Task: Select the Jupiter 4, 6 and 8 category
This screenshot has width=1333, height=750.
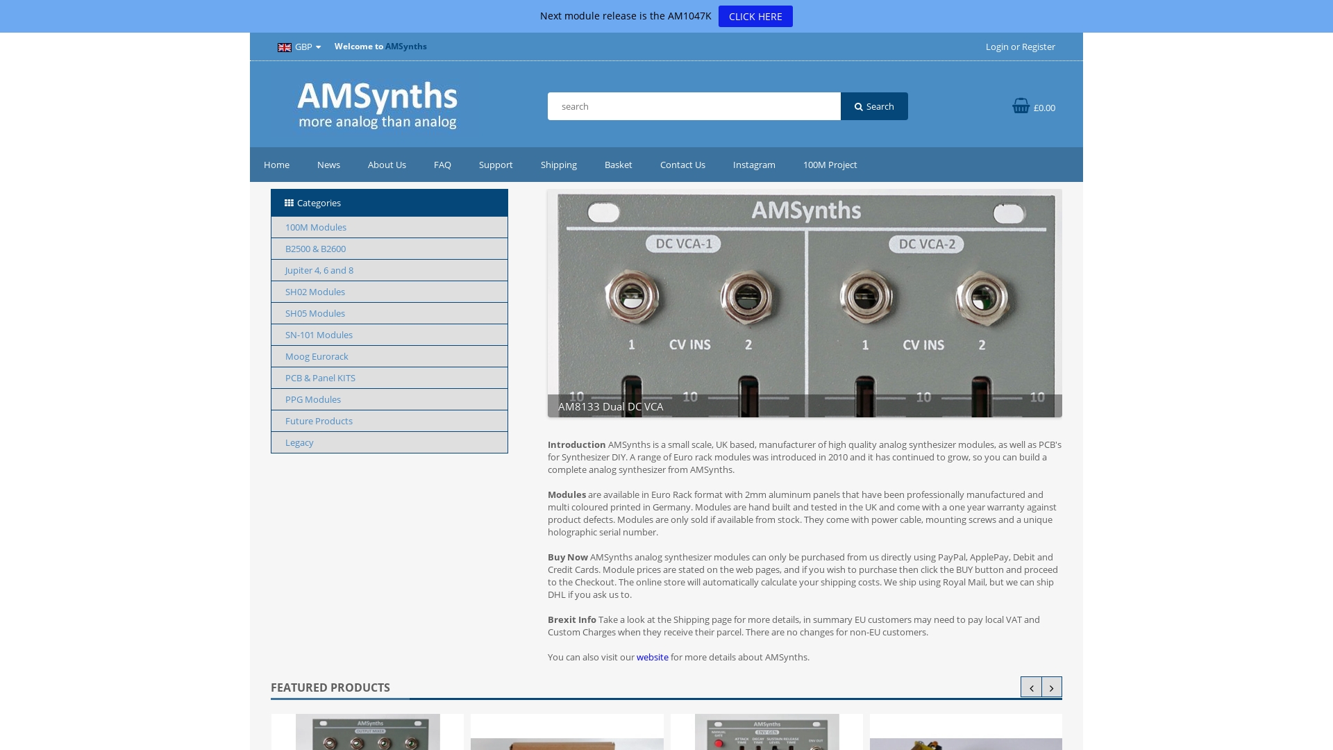Action: pos(389,270)
